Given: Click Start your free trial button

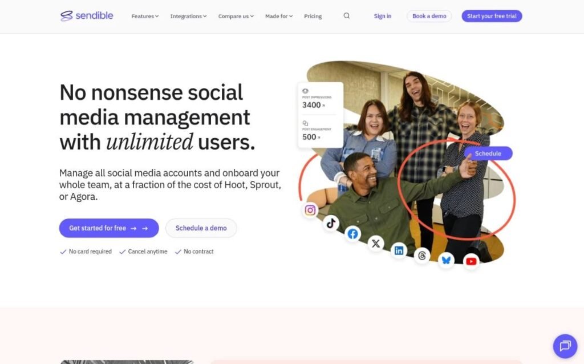Looking at the screenshot, I should tap(492, 16).
